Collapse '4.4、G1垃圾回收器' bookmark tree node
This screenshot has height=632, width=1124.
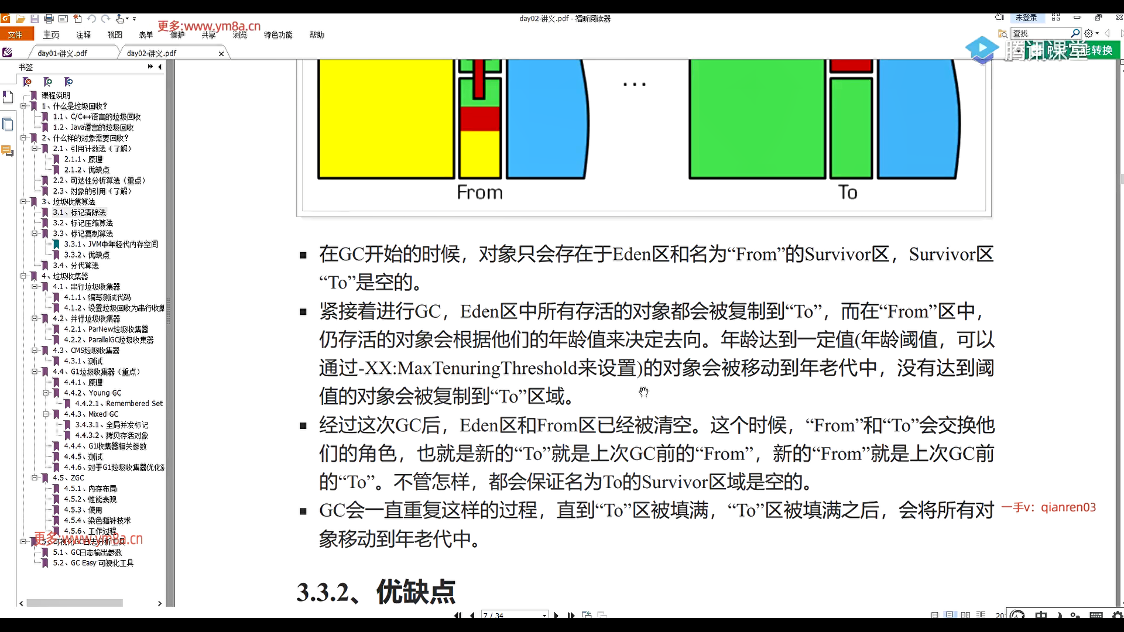35,372
